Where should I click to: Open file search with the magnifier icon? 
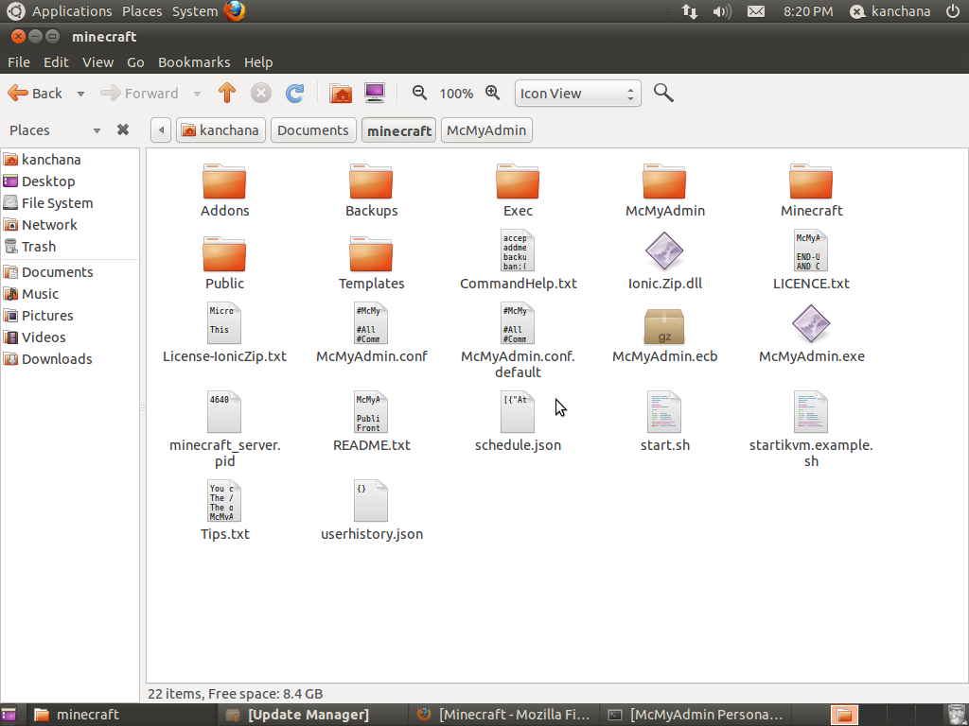663,94
